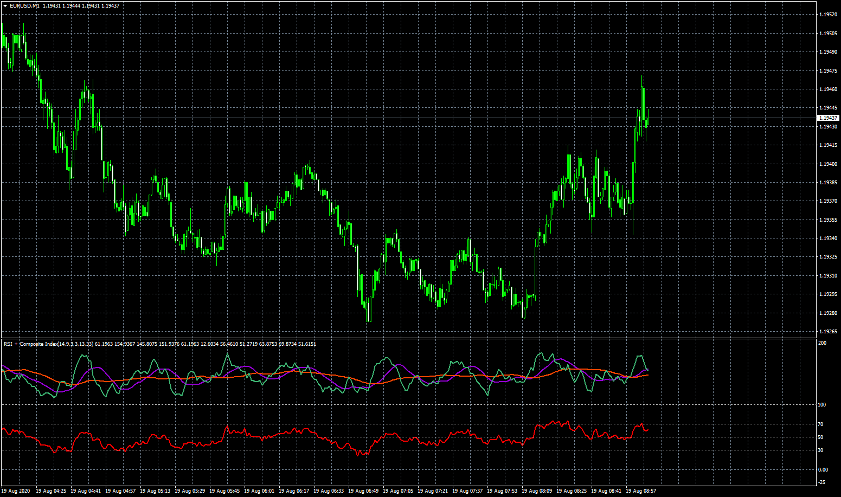Click the 19 Aug 07:05 time label
This screenshot has width=841, height=497.
(398, 491)
